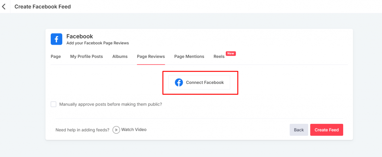Click the red New badge on Reels
The image size is (382, 157).
pos(231,54)
